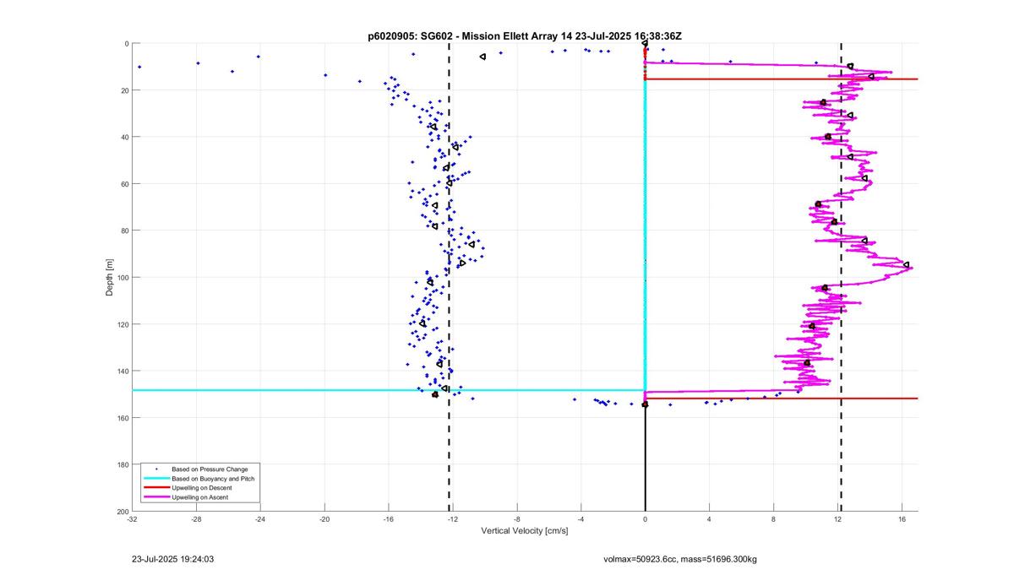Click the depth-axis tick label 180

123,465
